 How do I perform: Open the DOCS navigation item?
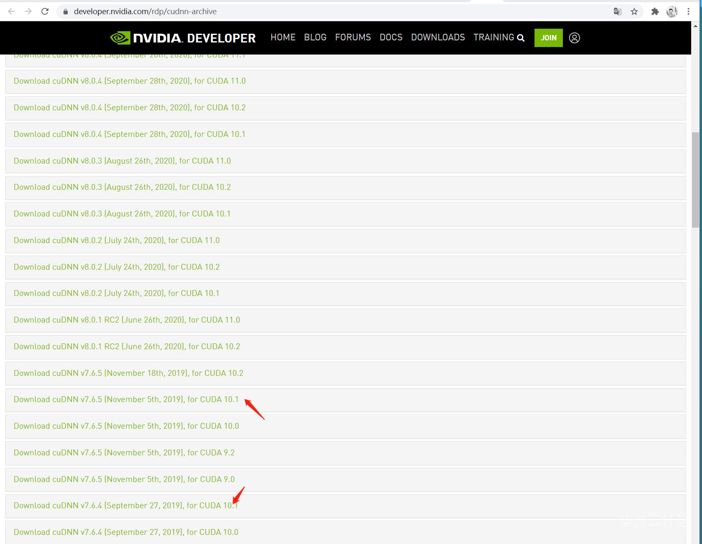(x=391, y=37)
